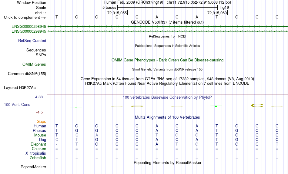Click the Window Position label

click(32, 2)
